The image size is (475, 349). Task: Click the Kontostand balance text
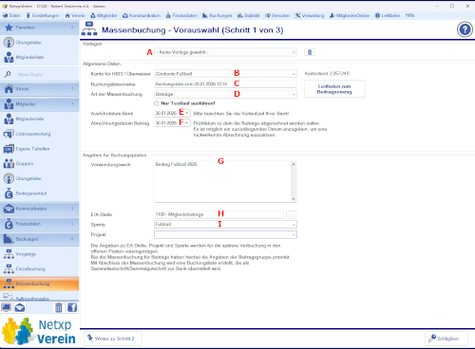(x=327, y=73)
